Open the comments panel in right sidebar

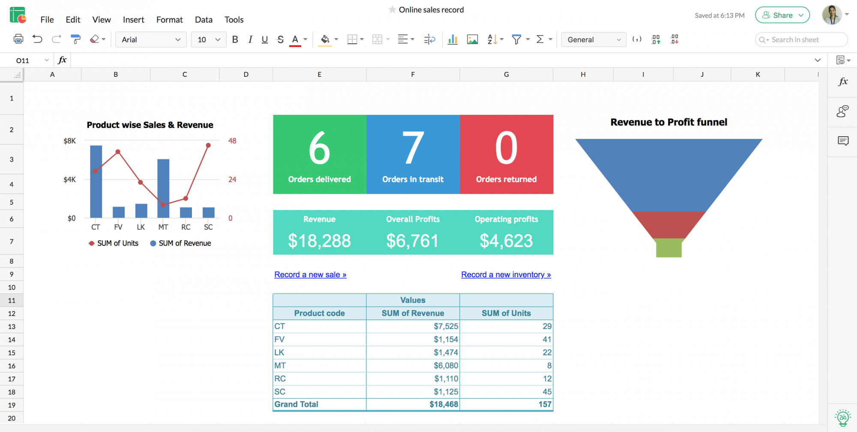[843, 141]
